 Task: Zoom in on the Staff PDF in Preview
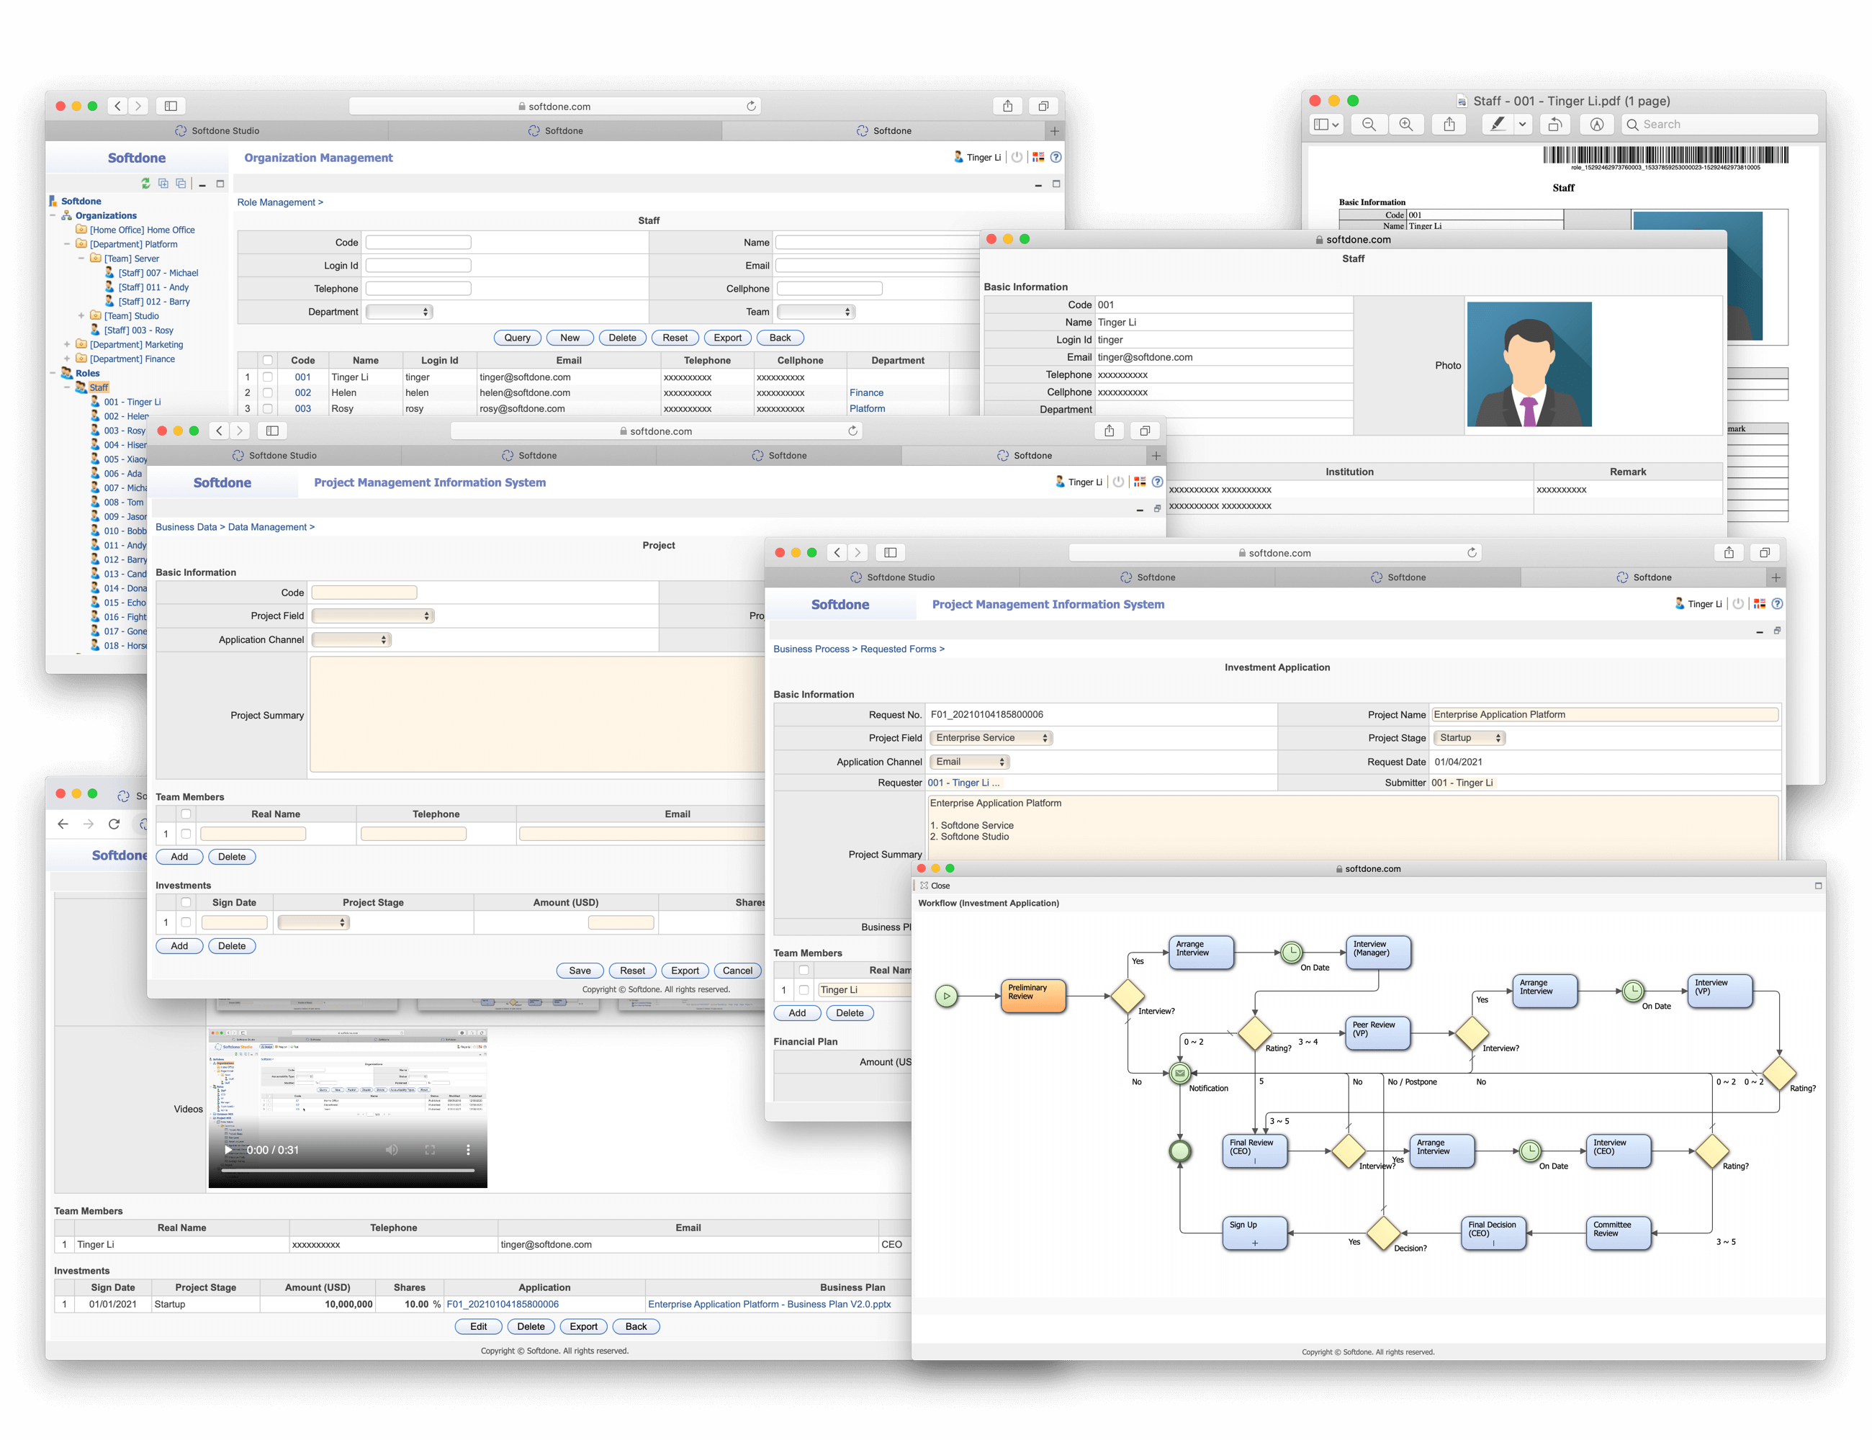(x=1405, y=125)
